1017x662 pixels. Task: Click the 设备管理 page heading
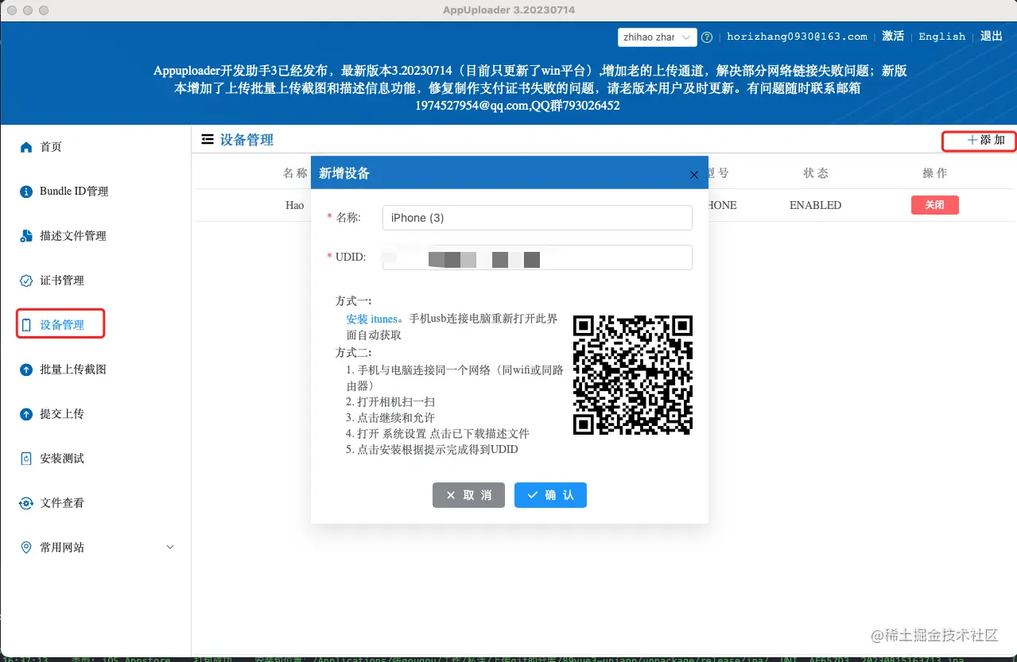(246, 140)
